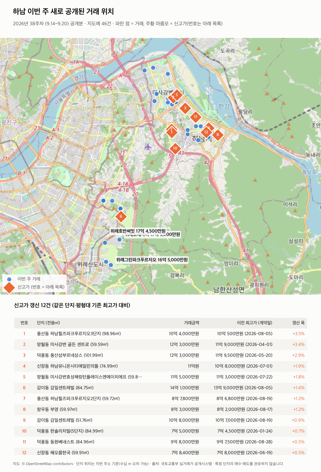Click the OpenStreetMap contributors attribution text
The width and height of the screenshot is (321, 472).
tap(49, 464)
